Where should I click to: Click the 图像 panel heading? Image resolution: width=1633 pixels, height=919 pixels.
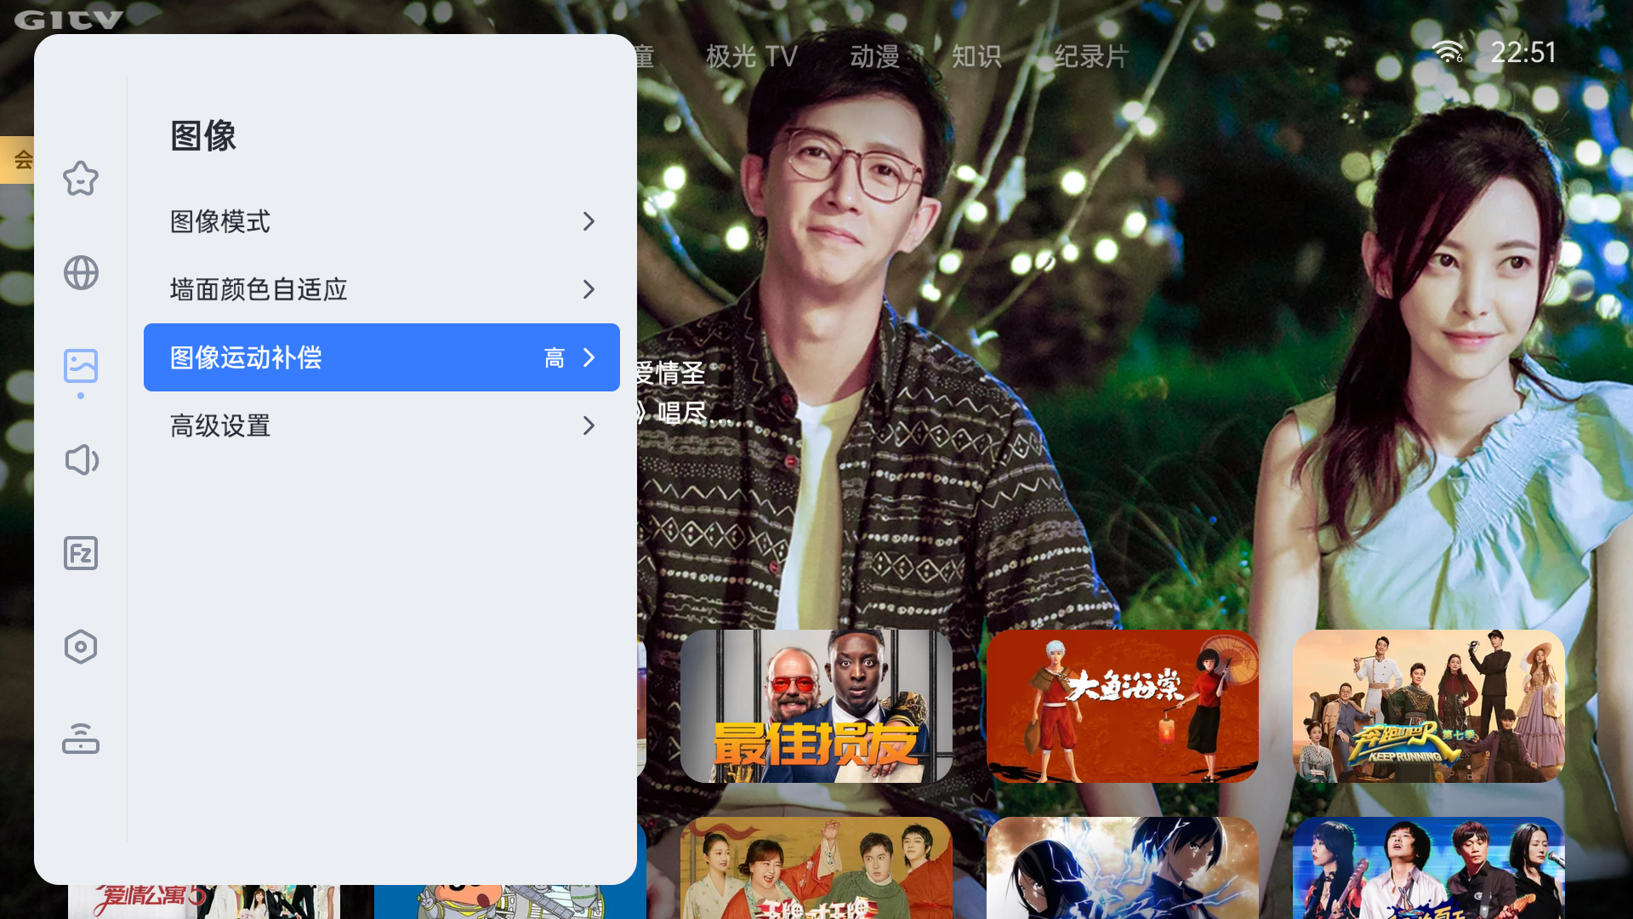203,135
